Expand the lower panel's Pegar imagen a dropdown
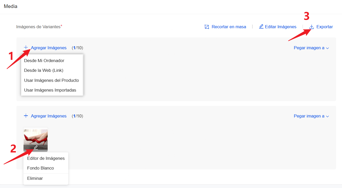 (x=311, y=116)
